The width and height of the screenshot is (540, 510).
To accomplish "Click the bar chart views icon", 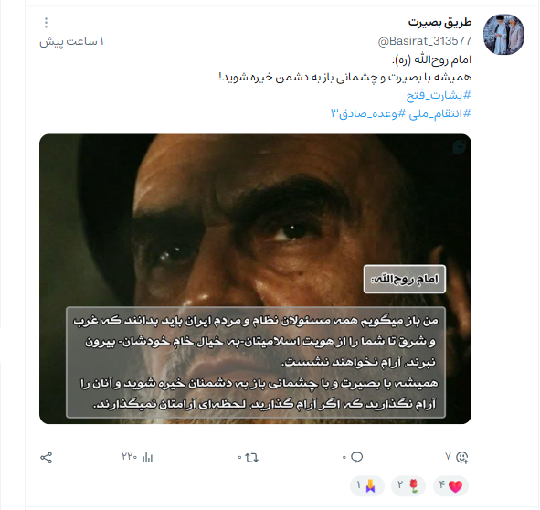I will click(x=147, y=457).
